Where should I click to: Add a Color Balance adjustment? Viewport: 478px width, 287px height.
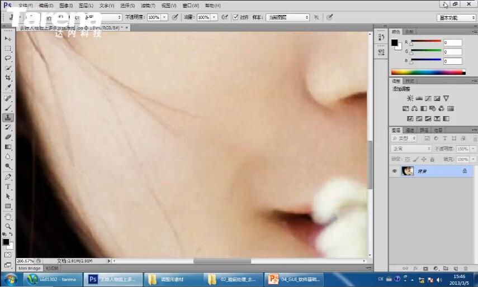[x=414, y=109]
